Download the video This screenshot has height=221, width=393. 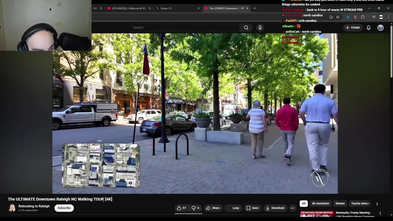tap(275, 208)
